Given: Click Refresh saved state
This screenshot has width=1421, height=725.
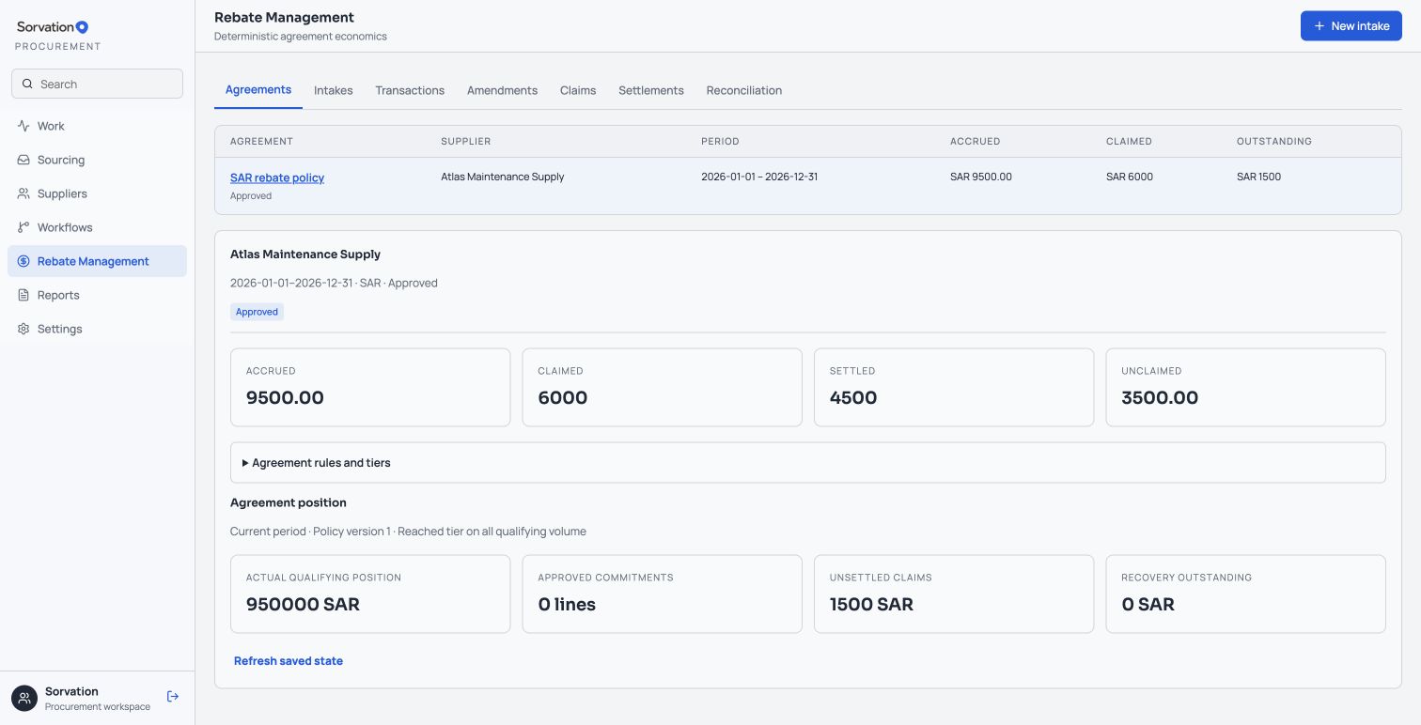Looking at the screenshot, I should pos(289,661).
